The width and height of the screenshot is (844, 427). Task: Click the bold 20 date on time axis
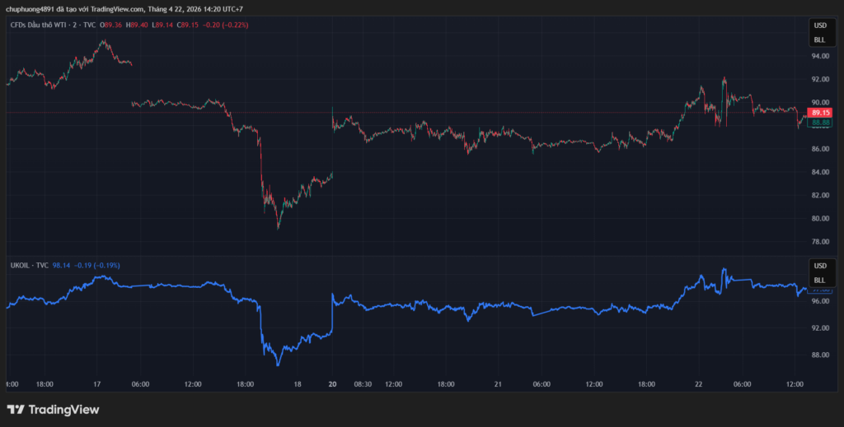[332, 383]
